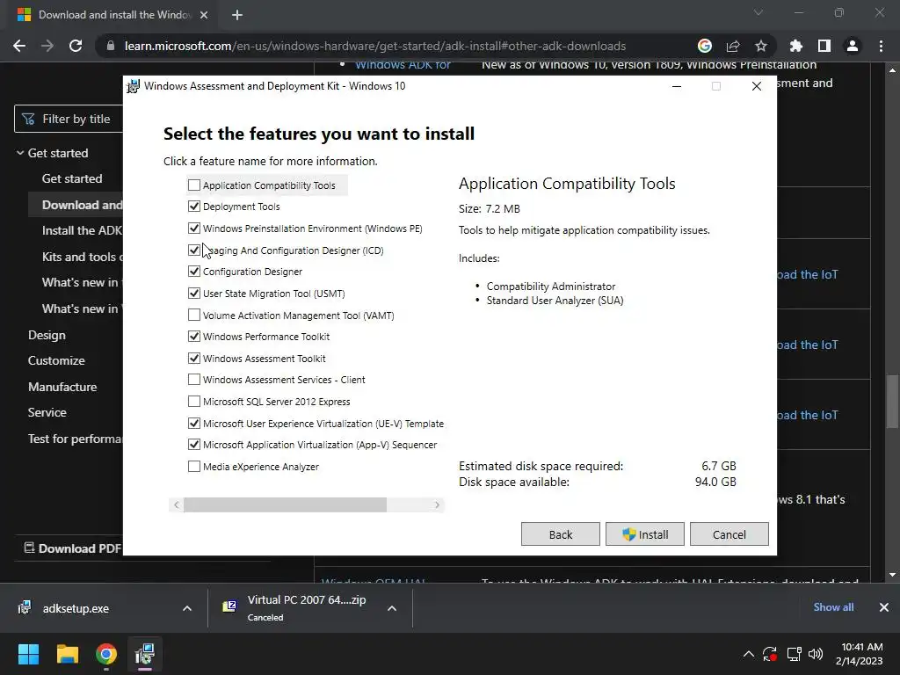This screenshot has width=900, height=675.
Task: Check Windows Assessment Services - Client
Action: click(194, 380)
